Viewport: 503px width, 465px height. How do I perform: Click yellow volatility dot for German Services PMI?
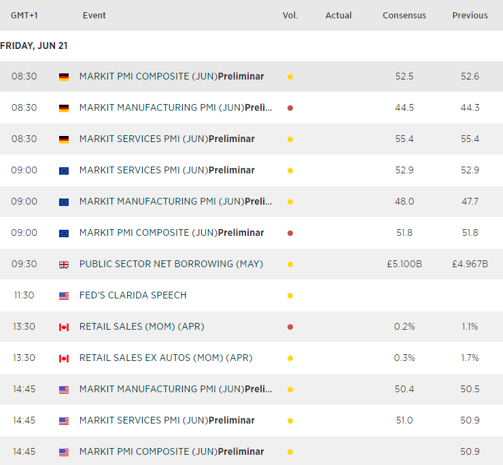click(290, 139)
